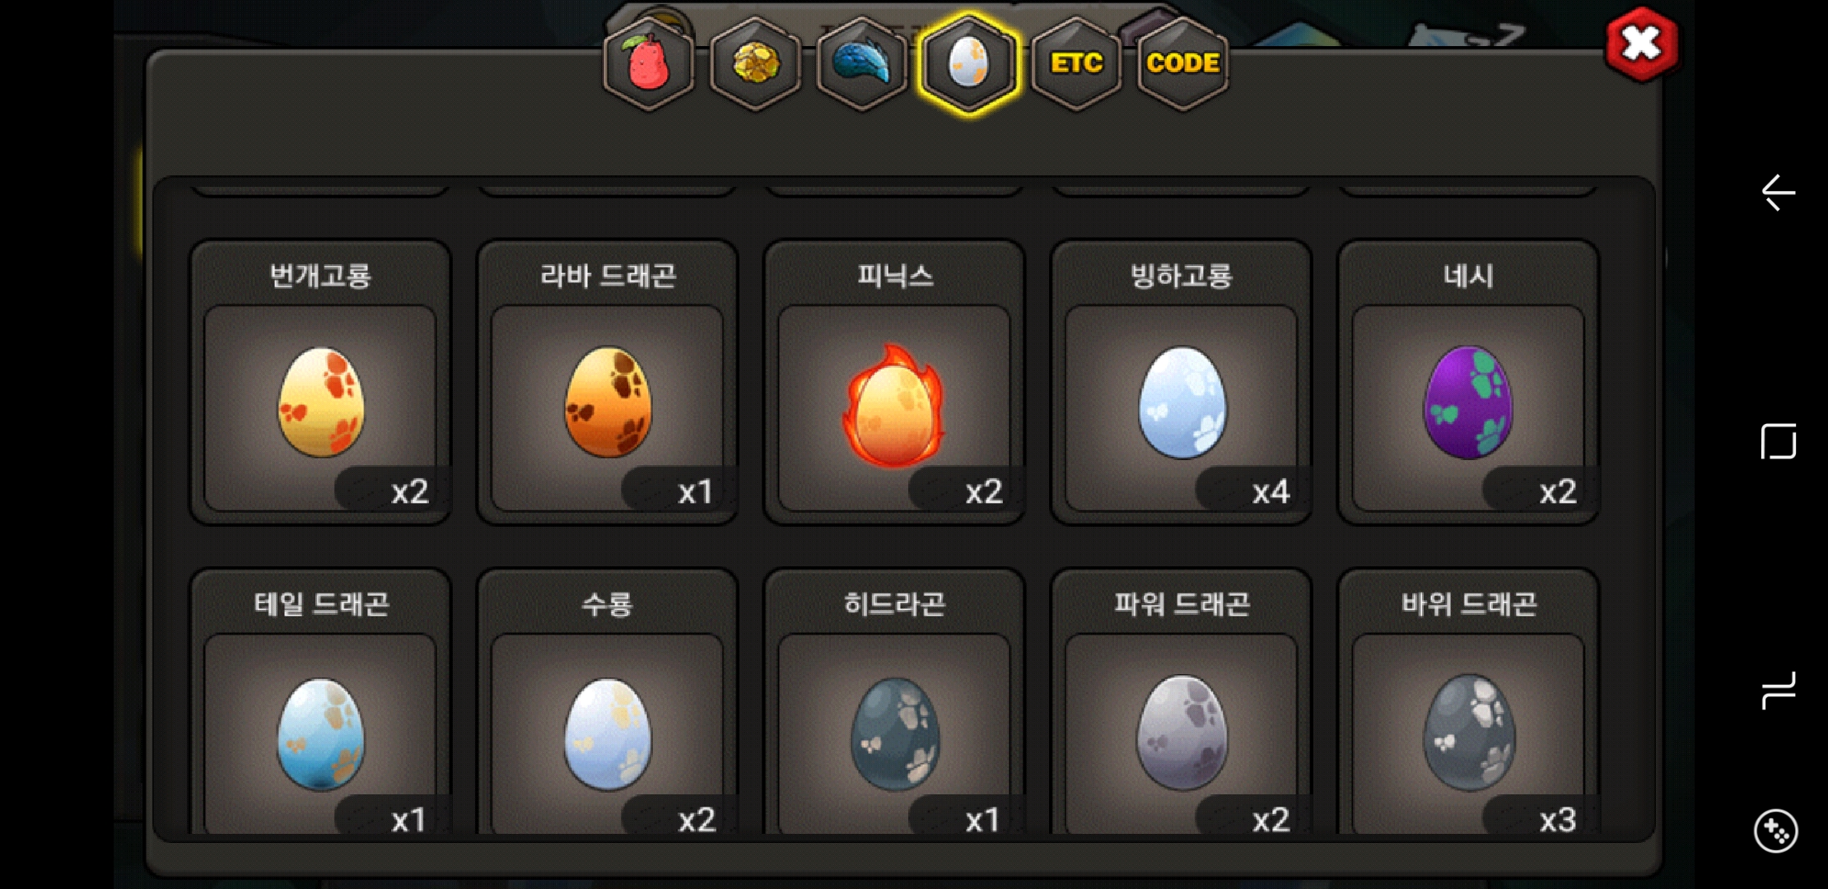
Task: Open the CODE tab
Action: pyautogui.click(x=1182, y=63)
